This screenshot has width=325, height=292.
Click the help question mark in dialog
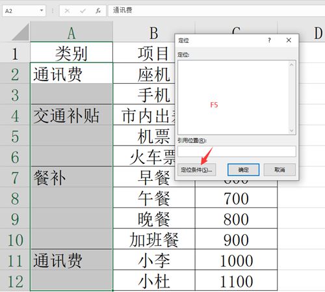coord(269,40)
